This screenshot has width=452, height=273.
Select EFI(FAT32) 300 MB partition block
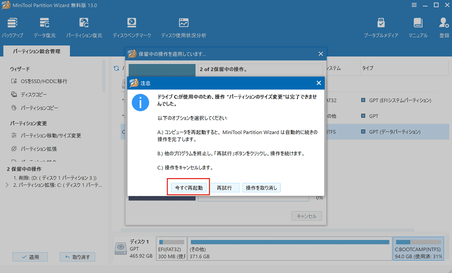point(172,249)
